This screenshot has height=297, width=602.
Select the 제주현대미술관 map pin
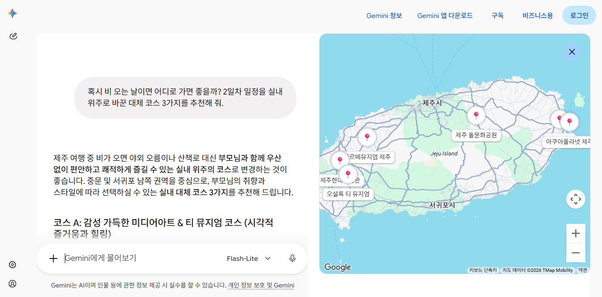point(340,161)
